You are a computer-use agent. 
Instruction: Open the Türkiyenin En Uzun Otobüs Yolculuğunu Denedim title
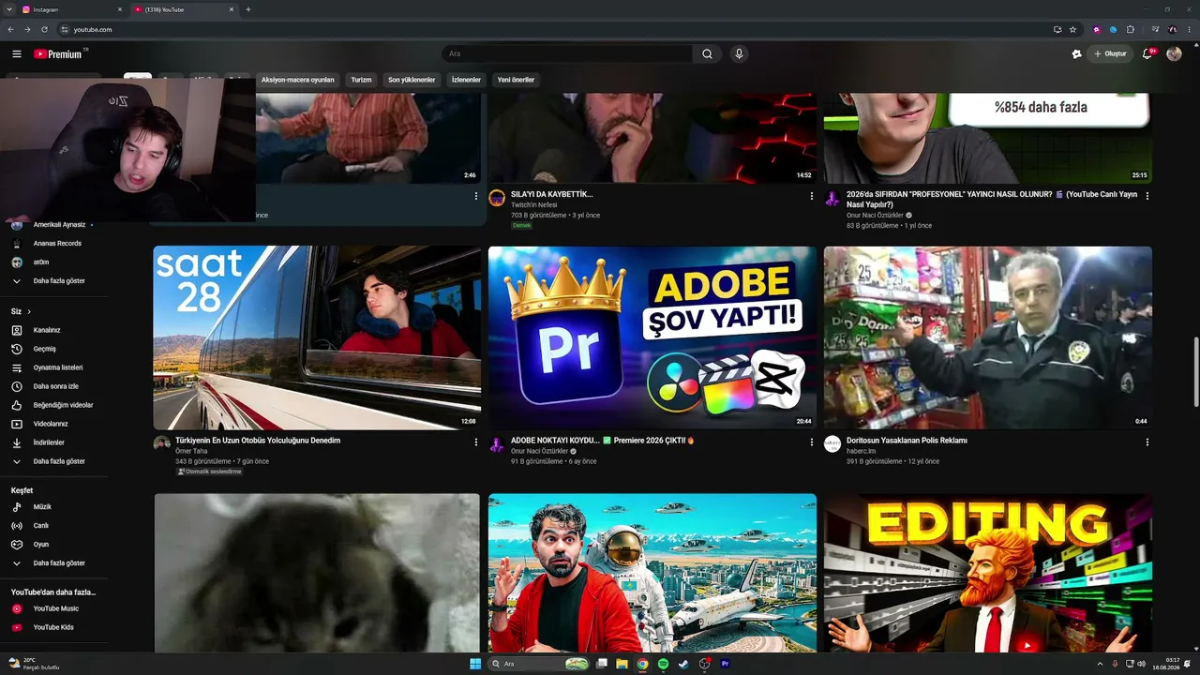(258, 440)
